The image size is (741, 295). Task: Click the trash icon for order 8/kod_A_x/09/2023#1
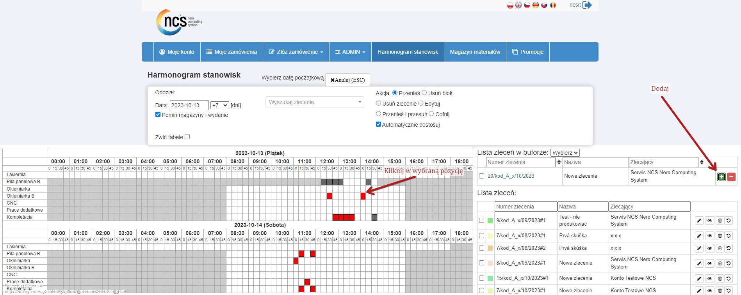720,263
